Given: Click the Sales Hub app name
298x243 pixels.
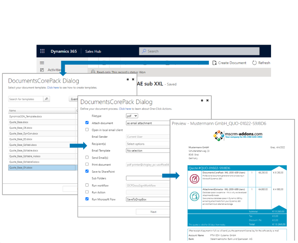Looking at the screenshot, I should (x=93, y=51).
